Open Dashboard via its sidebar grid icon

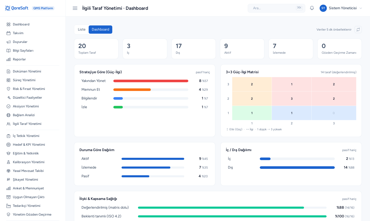pyautogui.click(x=8, y=24)
